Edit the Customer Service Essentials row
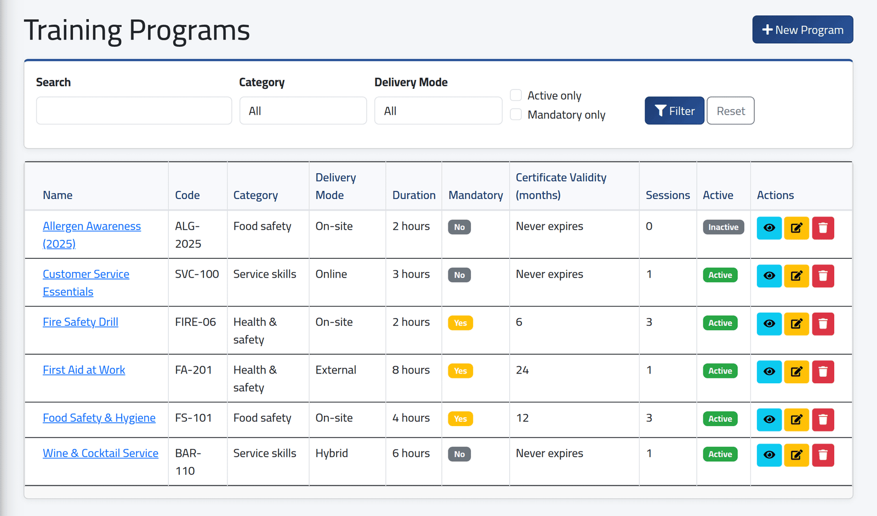 point(796,276)
